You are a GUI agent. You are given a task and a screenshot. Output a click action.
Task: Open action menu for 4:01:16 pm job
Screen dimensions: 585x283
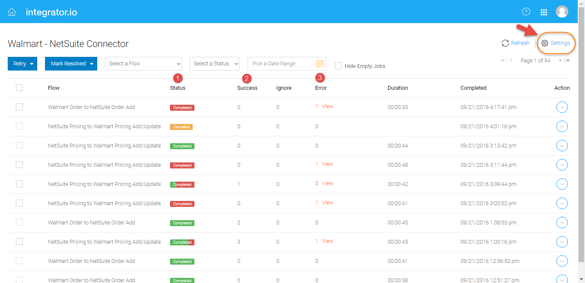(562, 127)
